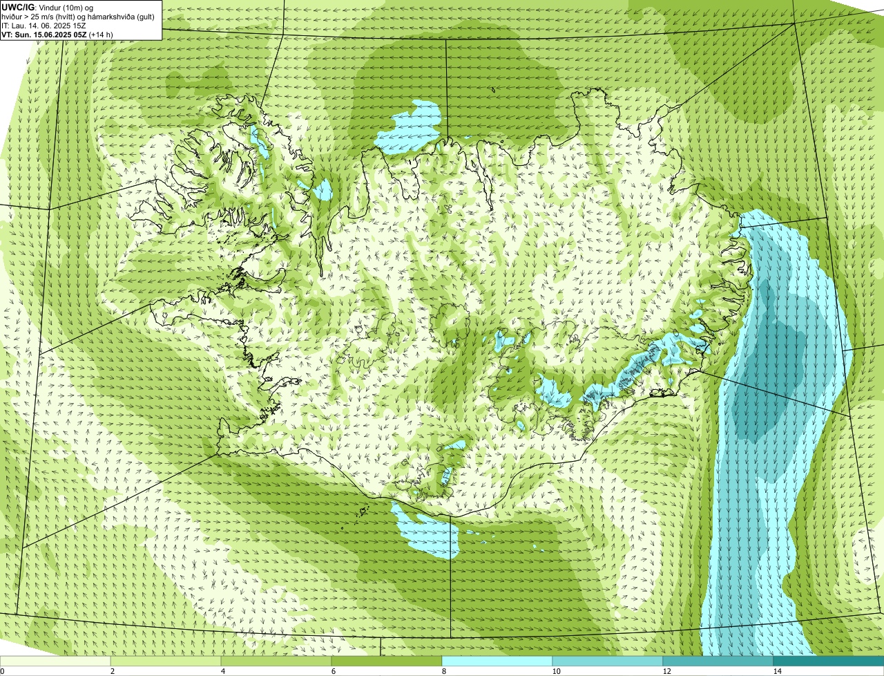Click the light green 2–4 m/s legend segment
The image size is (884, 676).
166,661
